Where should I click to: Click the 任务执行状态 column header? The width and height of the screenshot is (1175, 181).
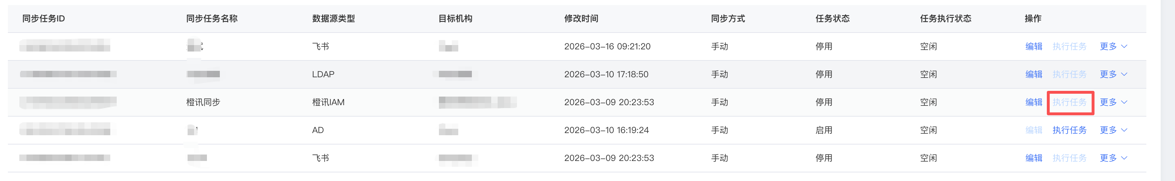click(x=945, y=19)
